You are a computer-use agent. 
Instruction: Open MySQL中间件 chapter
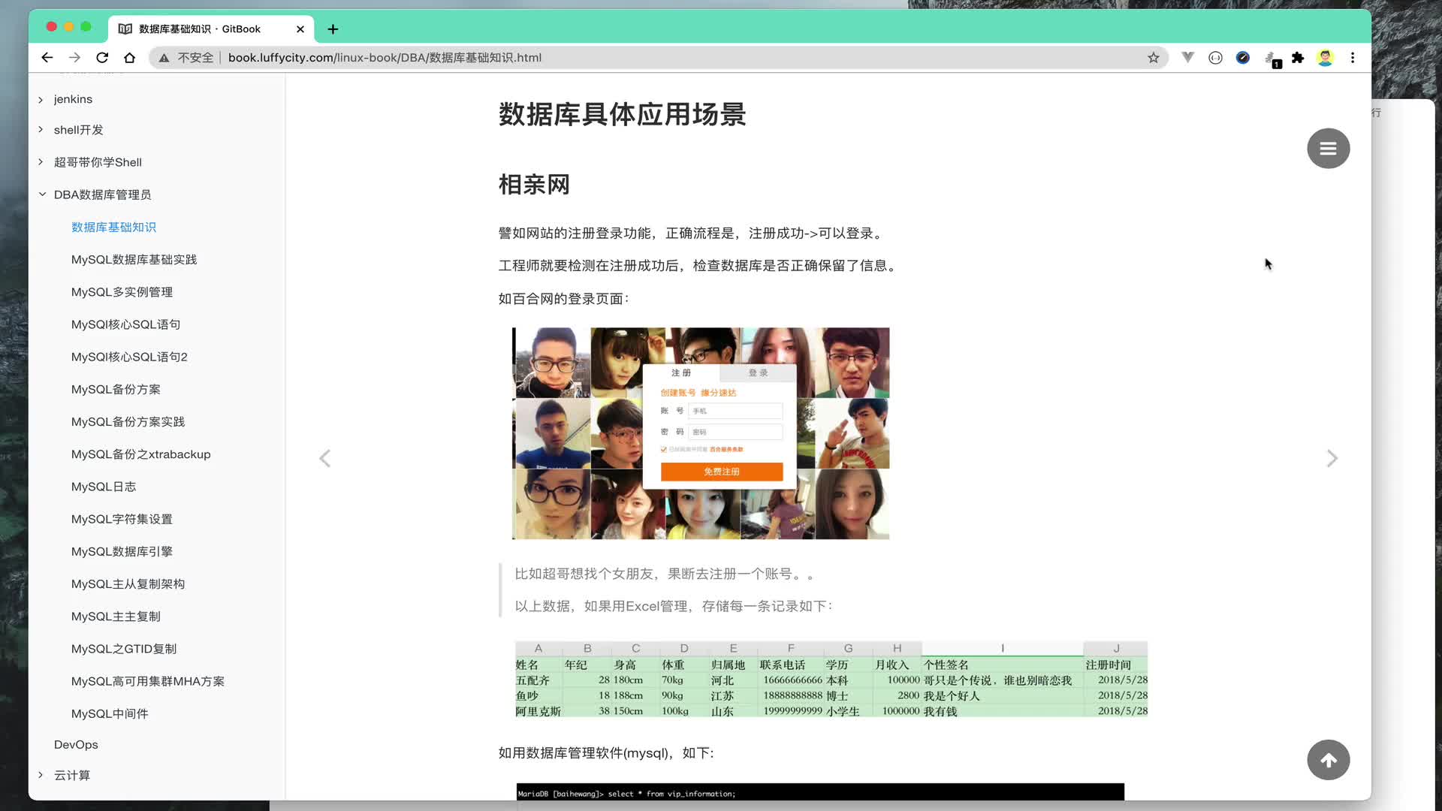coord(110,713)
